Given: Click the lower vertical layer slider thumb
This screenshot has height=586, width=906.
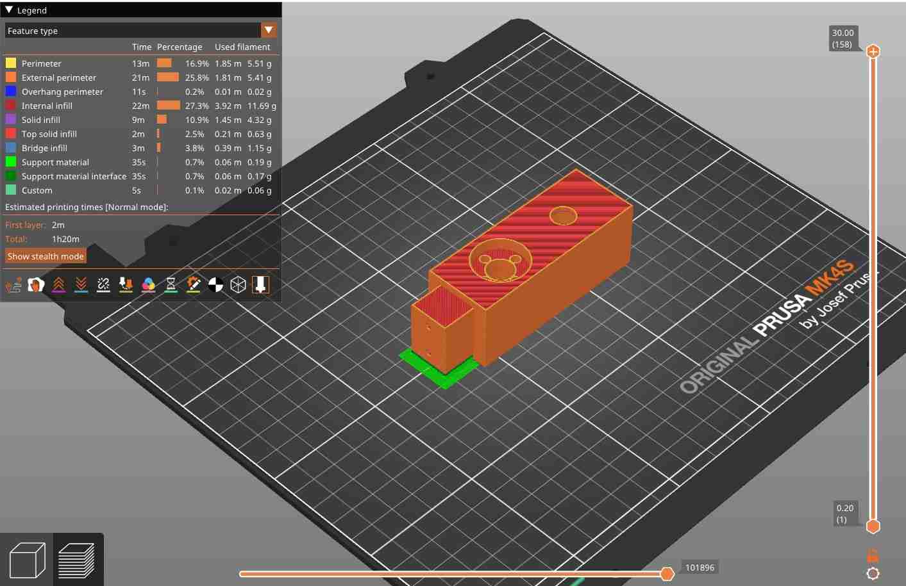Looking at the screenshot, I should click(x=873, y=526).
